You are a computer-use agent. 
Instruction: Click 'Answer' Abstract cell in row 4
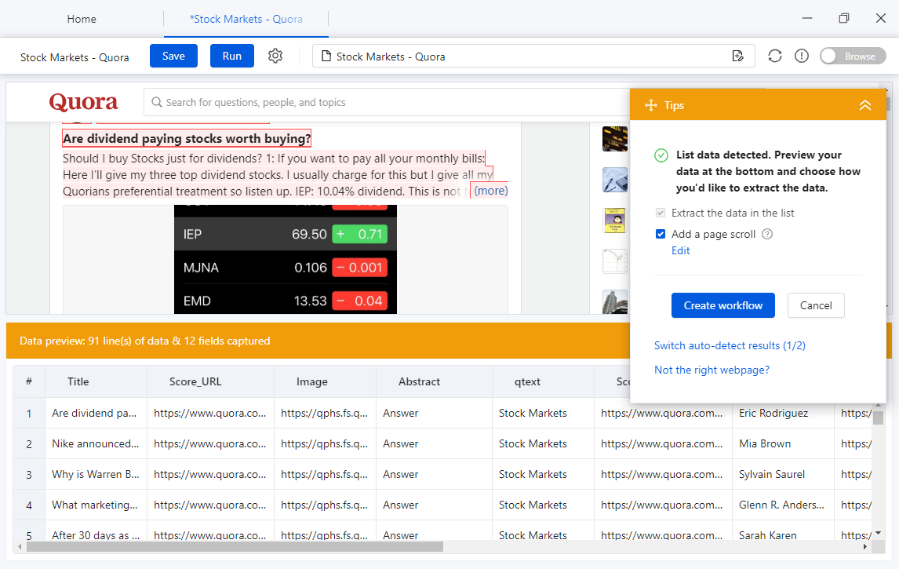coord(434,505)
